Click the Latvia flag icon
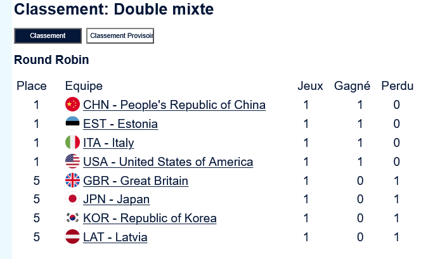421x259 pixels. [x=72, y=237]
